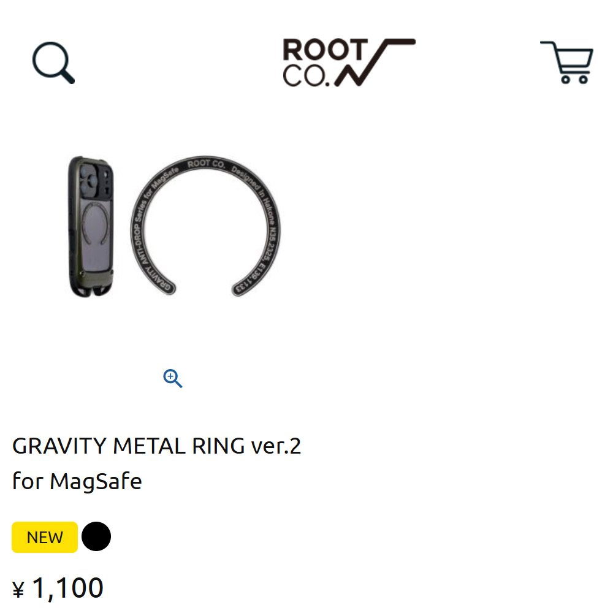613x613 pixels.
Task: View the metal ring product image
Action: (x=205, y=226)
